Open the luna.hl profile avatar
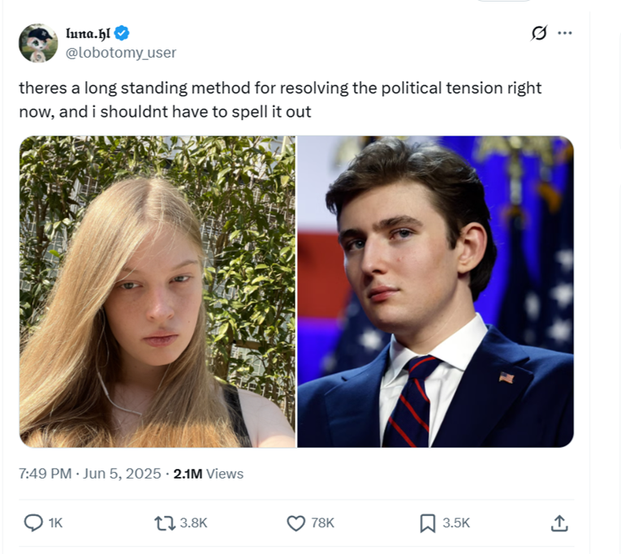 38,43
